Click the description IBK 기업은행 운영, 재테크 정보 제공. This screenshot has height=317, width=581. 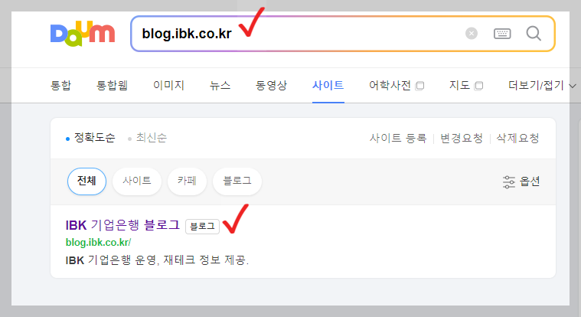157,260
